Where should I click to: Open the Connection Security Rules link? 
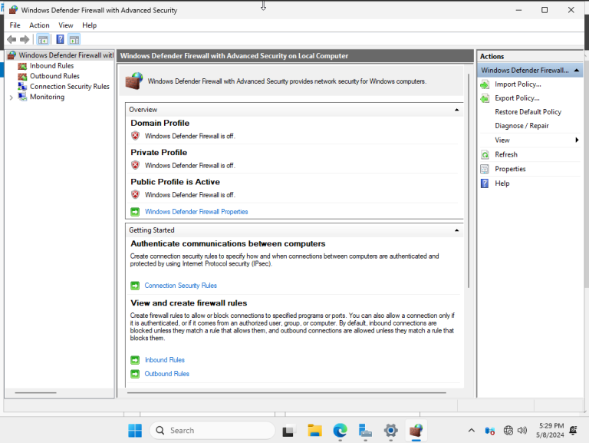pyautogui.click(x=181, y=286)
